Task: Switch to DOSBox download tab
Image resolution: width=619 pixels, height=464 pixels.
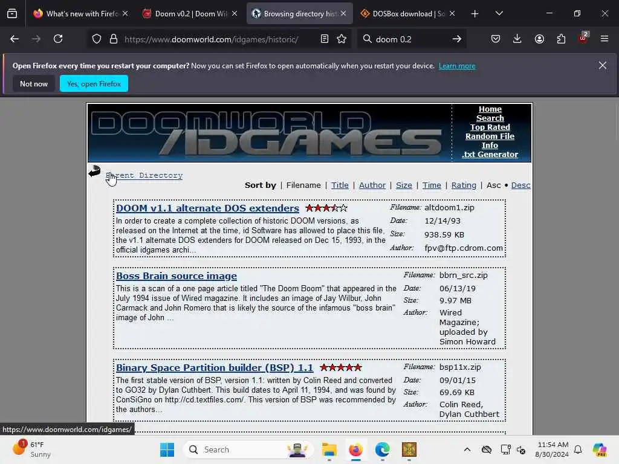Action: click(x=408, y=14)
